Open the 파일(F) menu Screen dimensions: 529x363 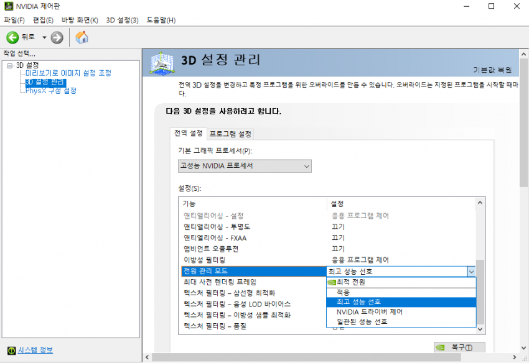tap(14, 21)
